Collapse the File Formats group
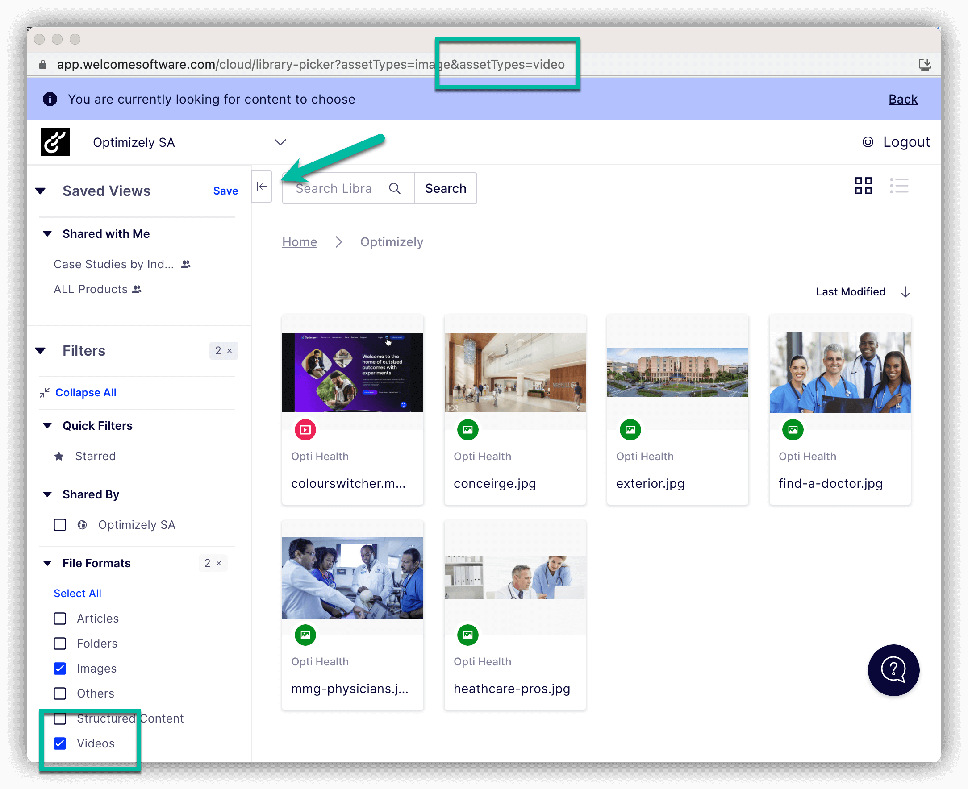968x789 pixels. (47, 563)
